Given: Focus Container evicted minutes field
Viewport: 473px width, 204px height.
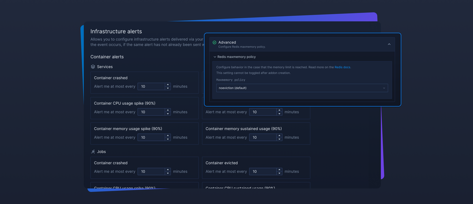Looking at the screenshot, I should point(262,171).
